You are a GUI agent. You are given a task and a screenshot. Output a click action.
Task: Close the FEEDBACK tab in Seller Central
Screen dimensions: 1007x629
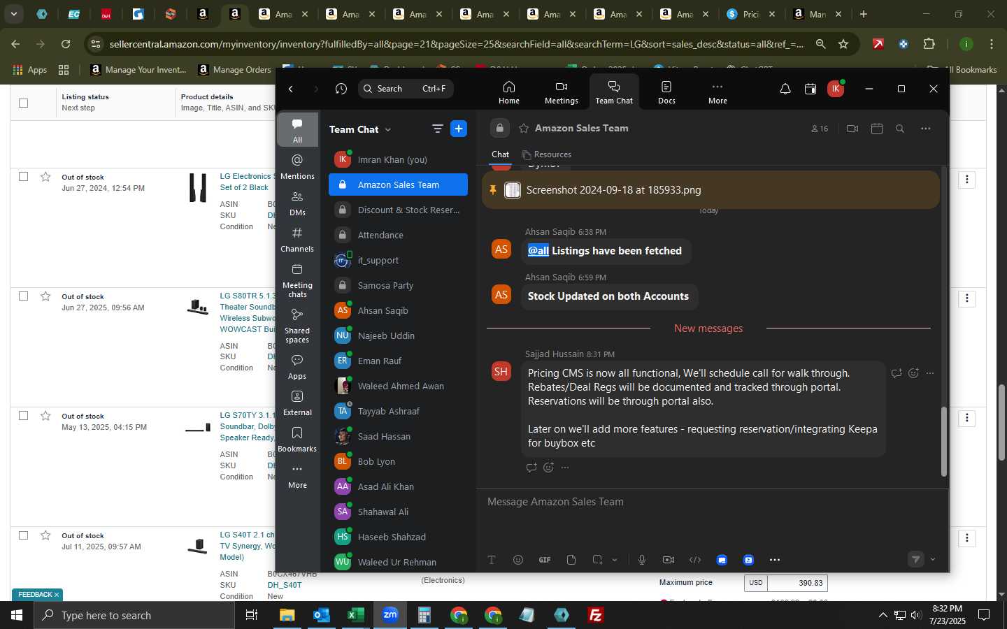57,595
